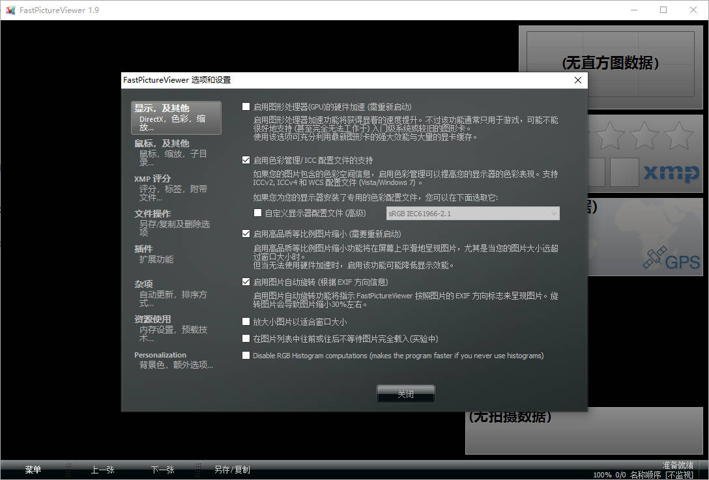This screenshot has width=709, height=480.
Task: Open 菜单 in bottom toolbar
Action: pyautogui.click(x=33, y=470)
